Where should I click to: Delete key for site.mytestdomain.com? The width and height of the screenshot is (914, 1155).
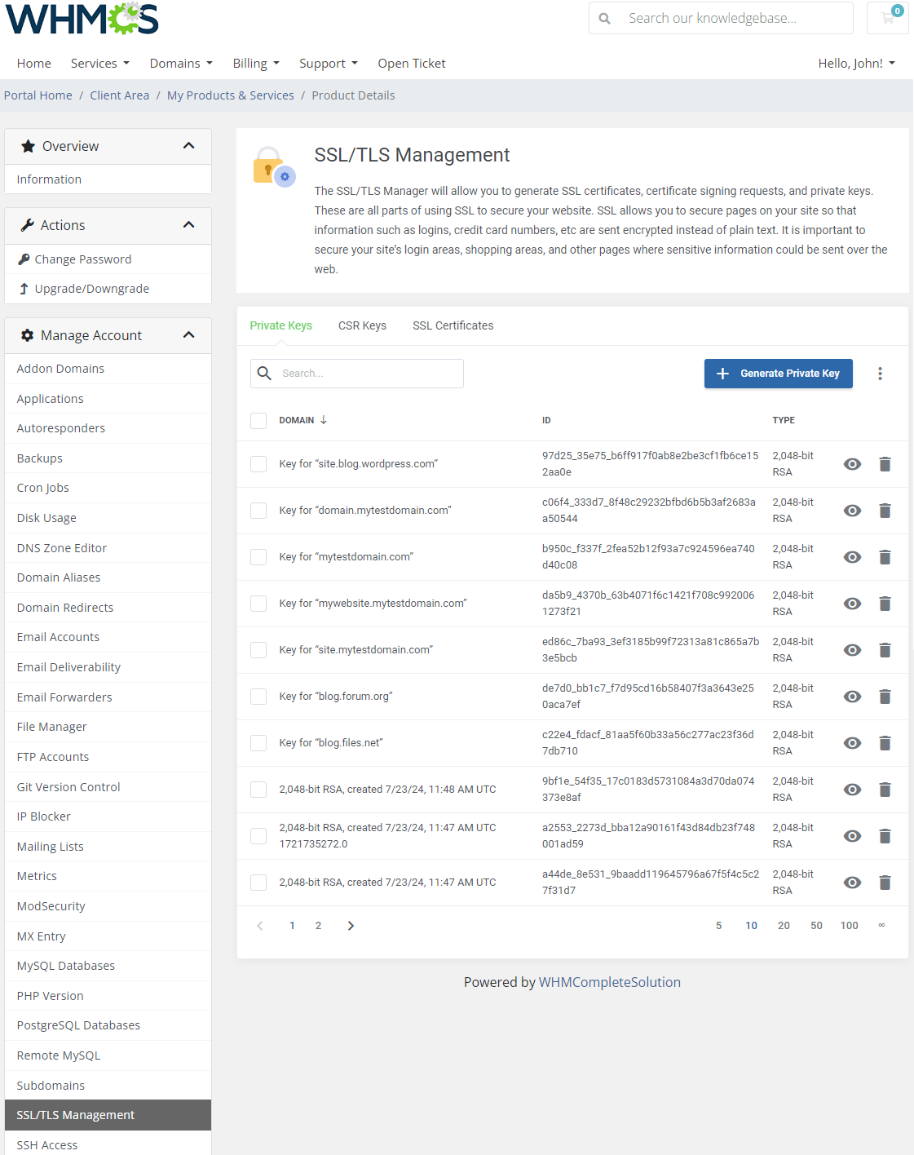[x=885, y=650]
